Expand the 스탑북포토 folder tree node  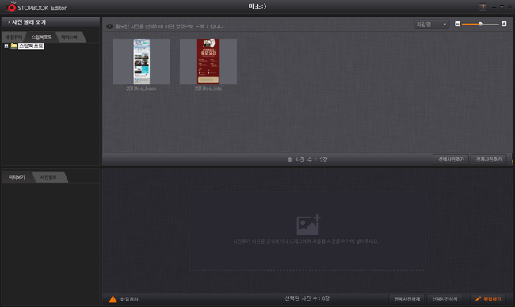[6, 46]
